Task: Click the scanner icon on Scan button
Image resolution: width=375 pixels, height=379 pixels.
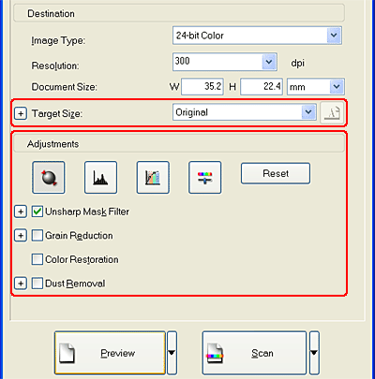Action: 215,353
